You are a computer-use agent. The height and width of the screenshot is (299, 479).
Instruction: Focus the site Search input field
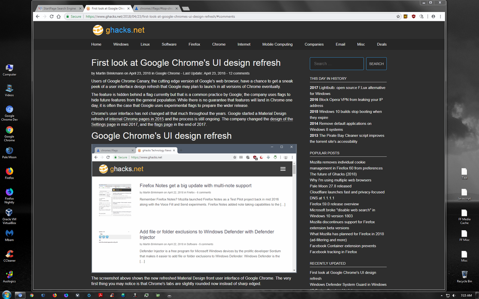click(336, 64)
